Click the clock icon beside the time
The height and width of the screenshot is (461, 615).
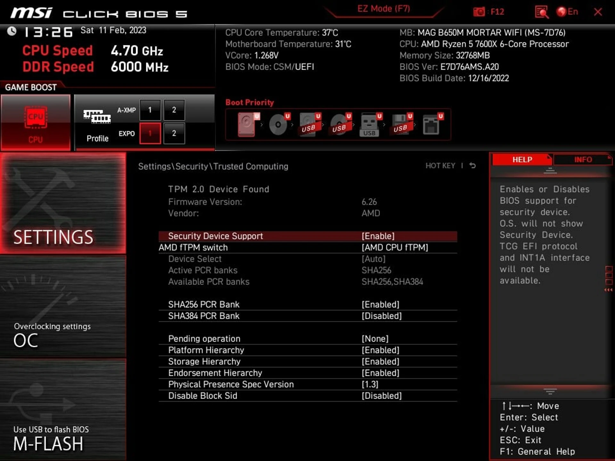point(12,31)
